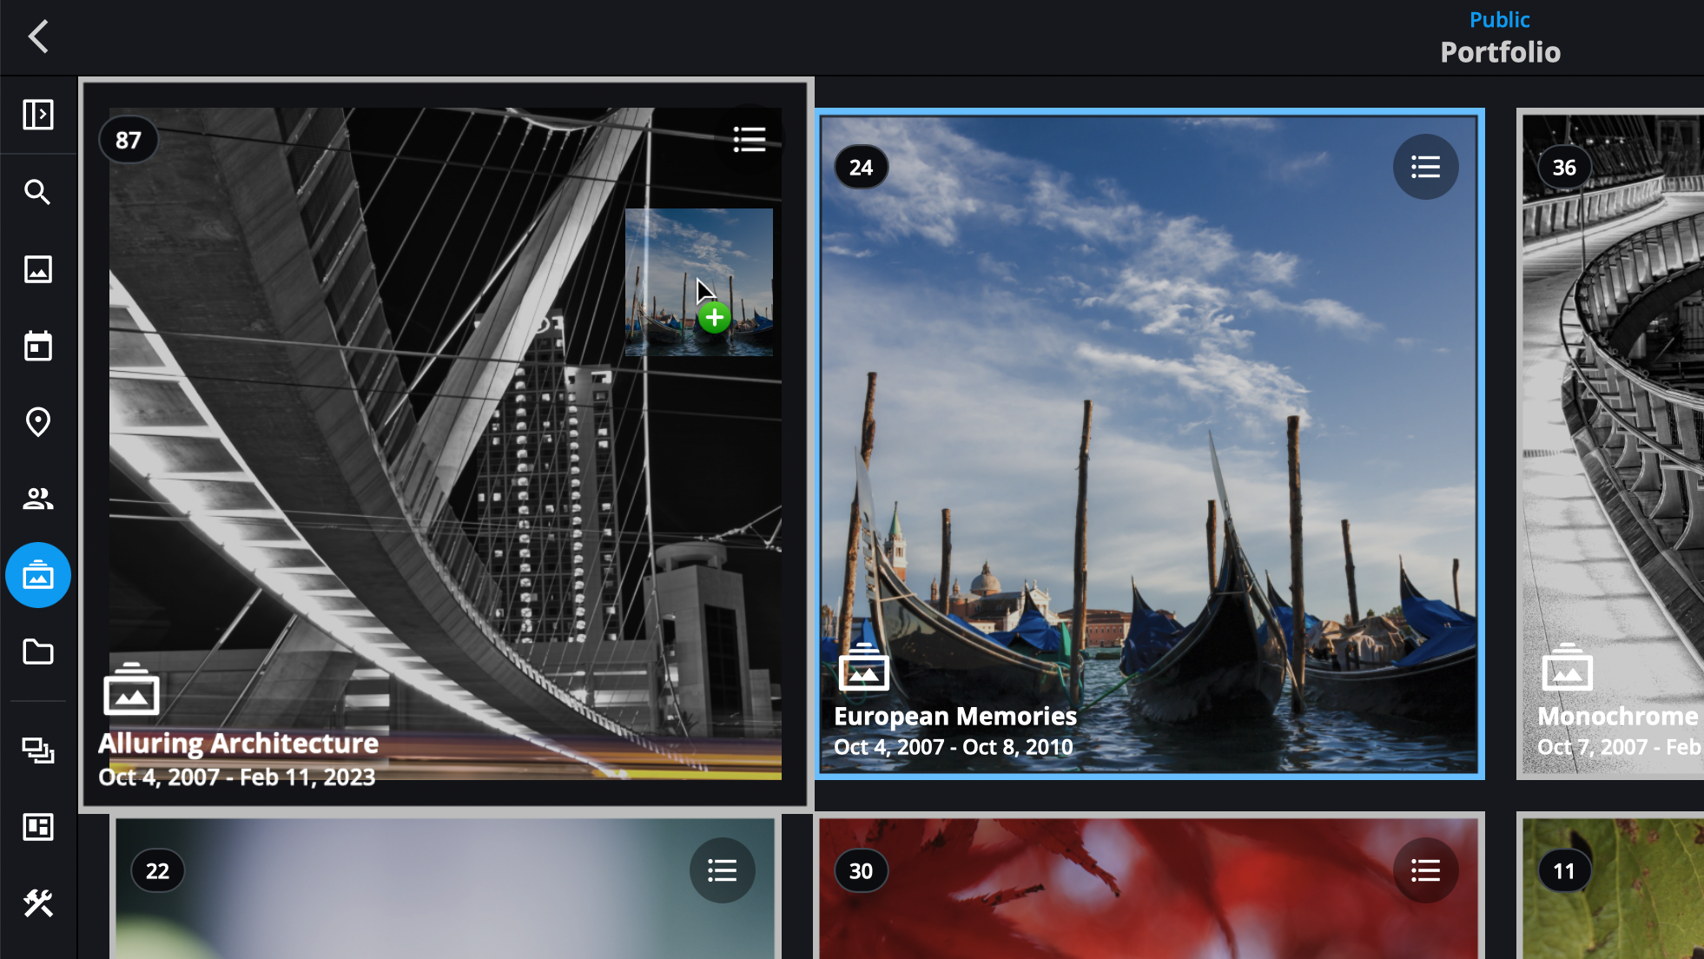1704x959 pixels.
Task: Open the places map pin icon
Action: tap(38, 422)
